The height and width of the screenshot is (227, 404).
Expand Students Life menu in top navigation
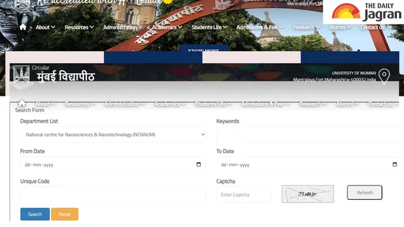click(209, 27)
